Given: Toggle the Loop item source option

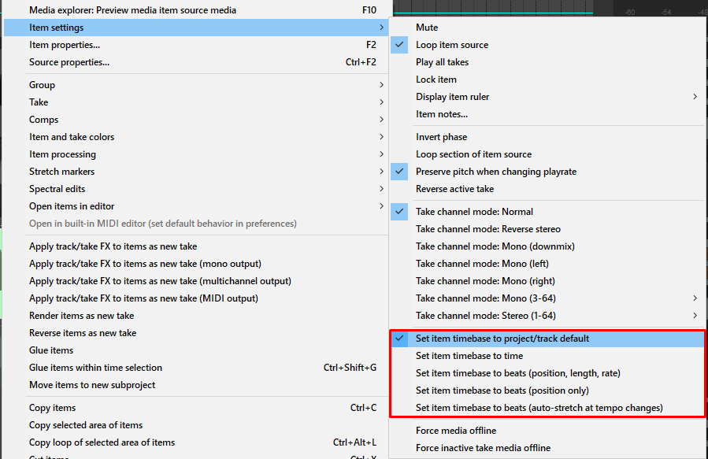Looking at the screenshot, I should [452, 45].
